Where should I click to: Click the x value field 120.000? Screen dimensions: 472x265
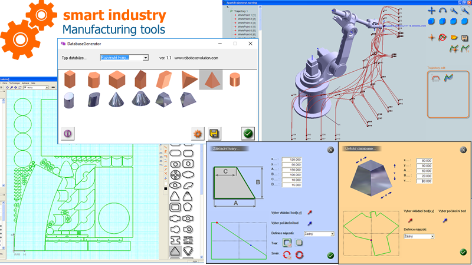[x=291, y=160]
